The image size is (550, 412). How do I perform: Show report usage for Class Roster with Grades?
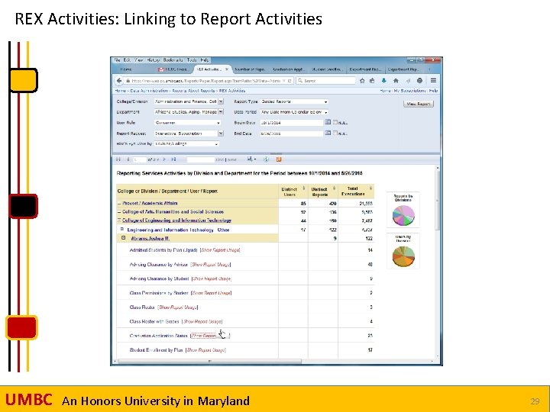pyautogui.click(x=202, y=321)
